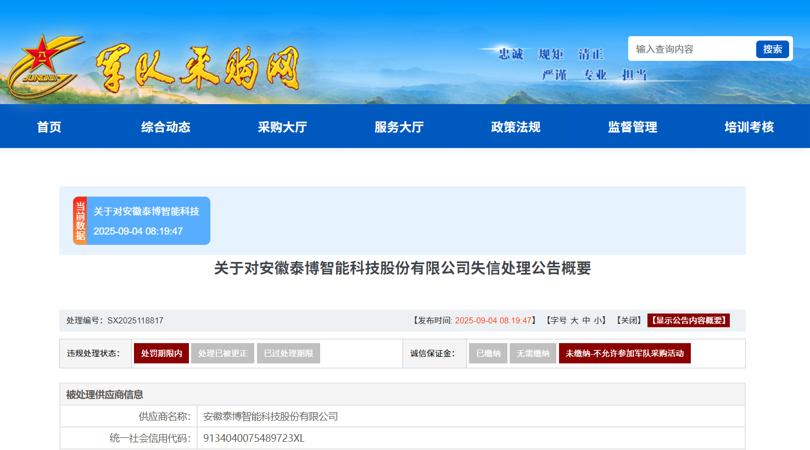The height and width of the screenshot is (450, 810).
Task: Click the 诚信保证金 label
Action: pyautogui.click(x=433, y=354)
